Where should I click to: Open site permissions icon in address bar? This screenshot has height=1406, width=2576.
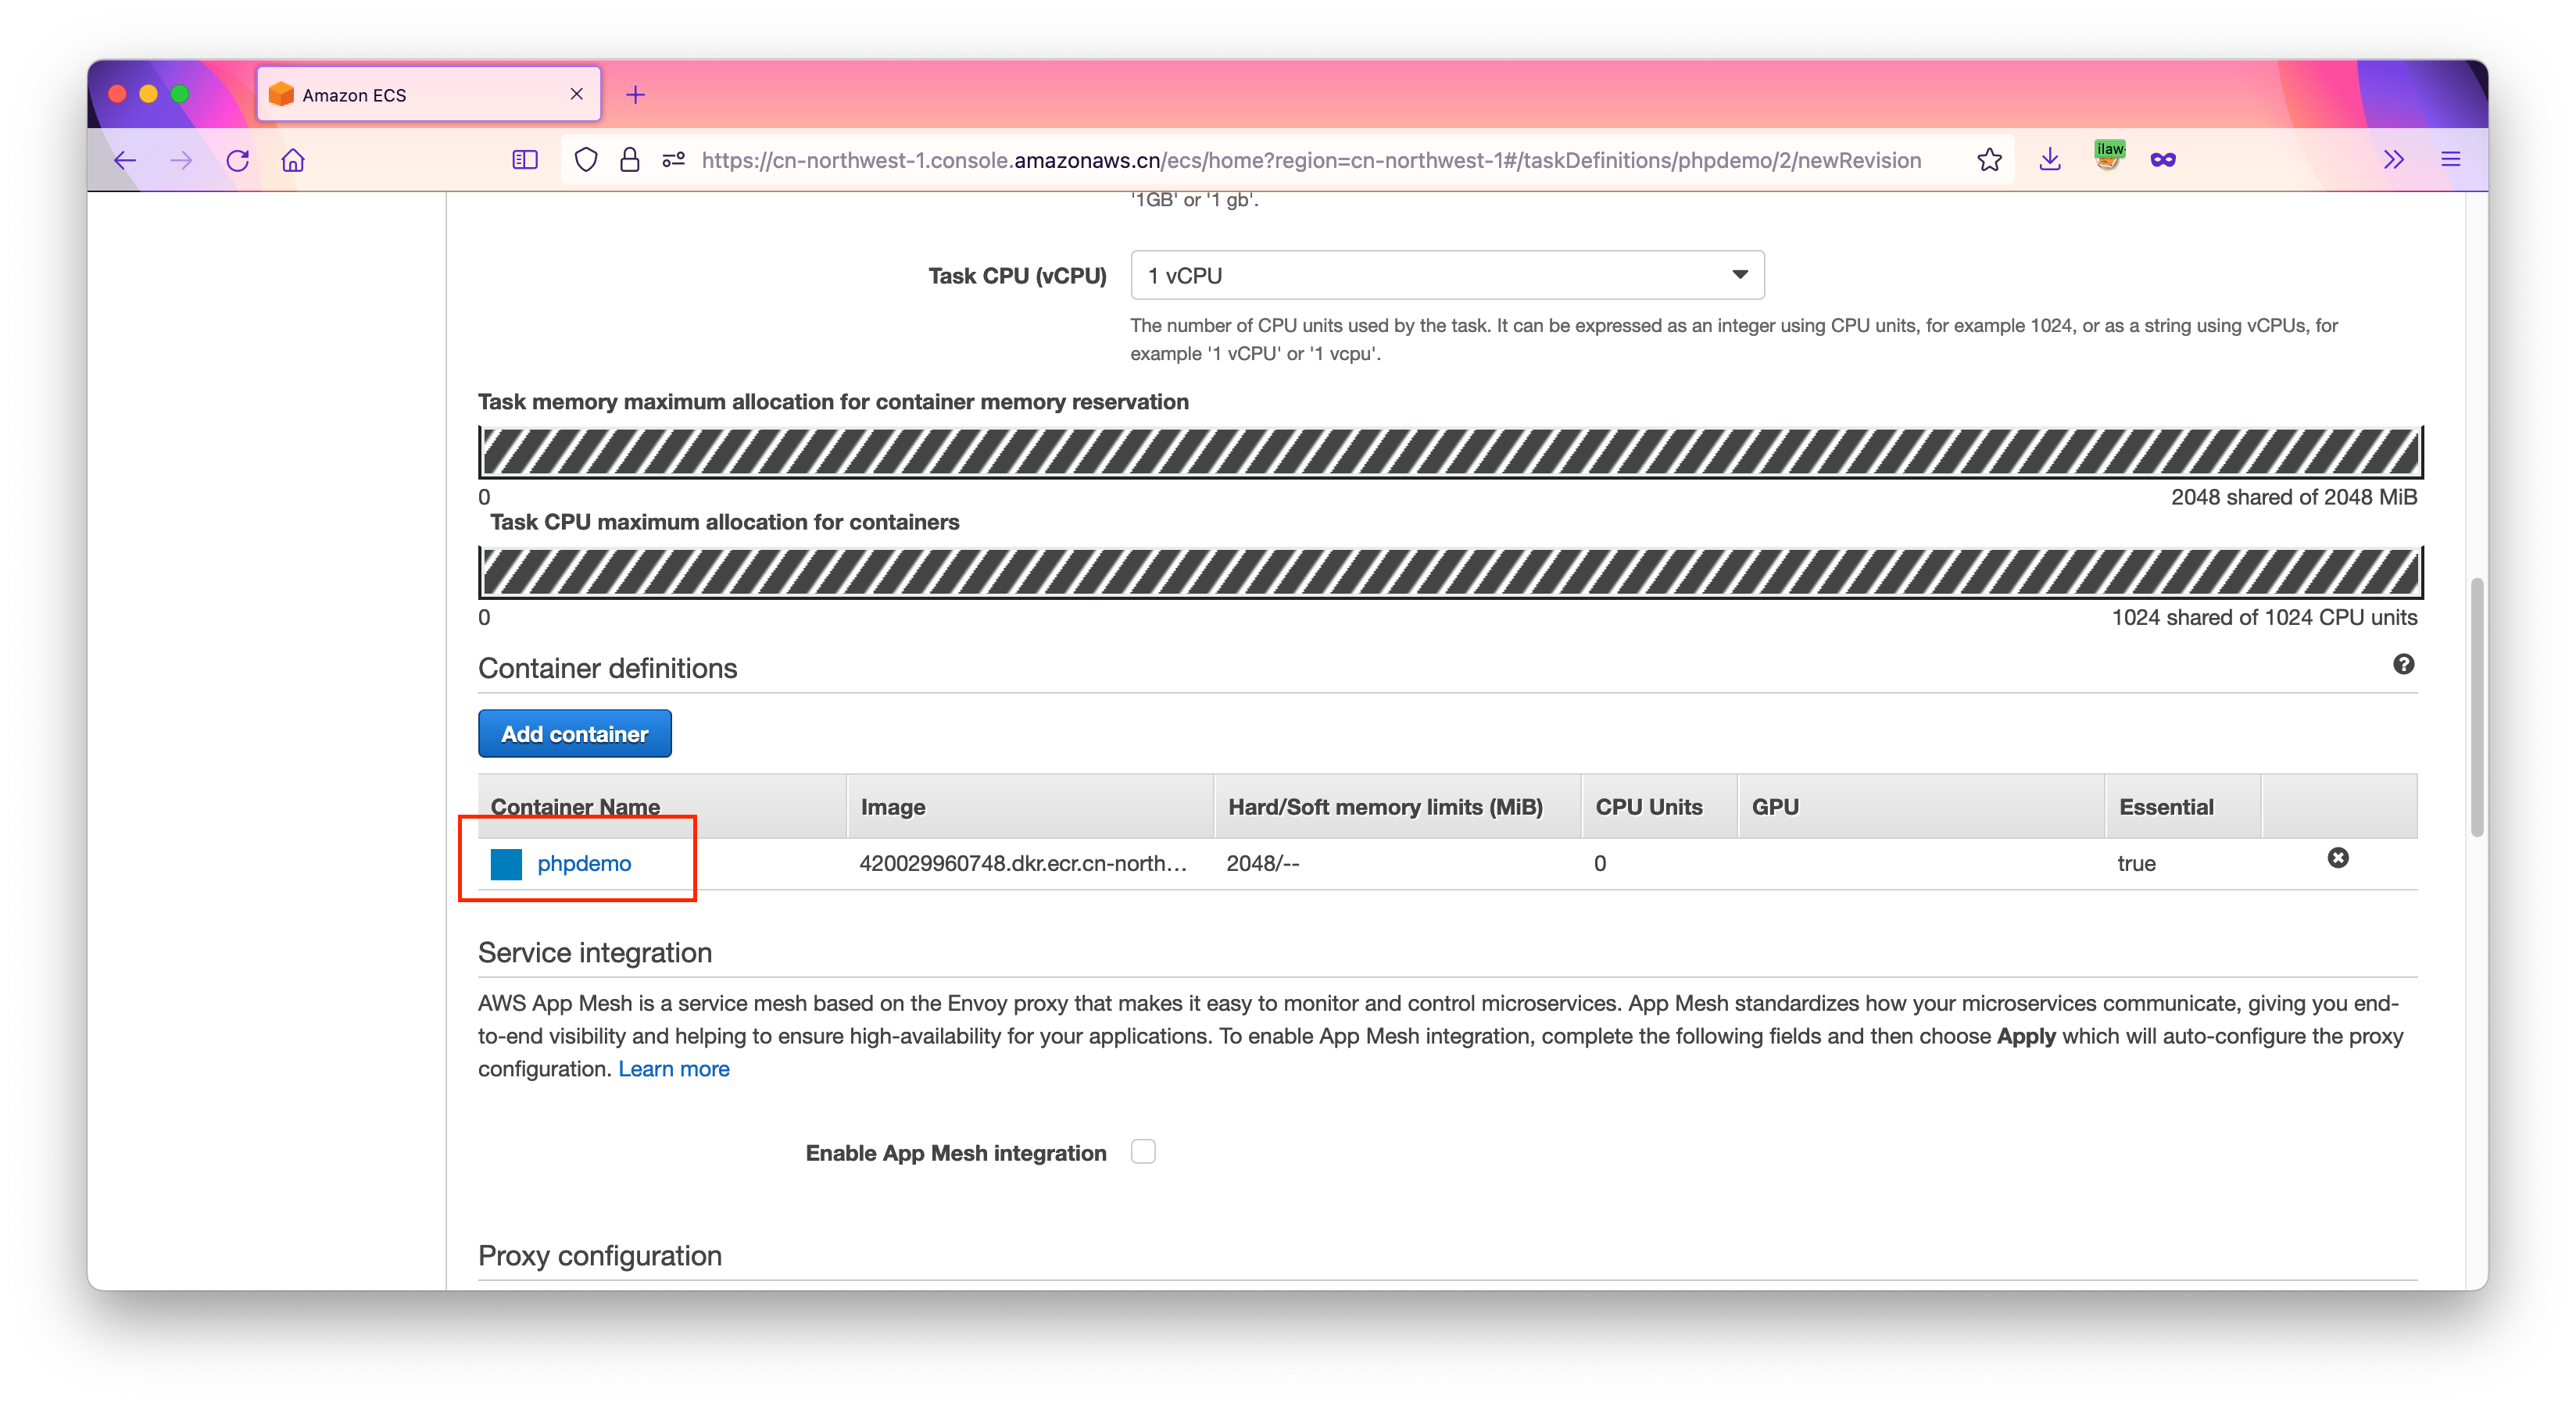(x=673, y=160)
